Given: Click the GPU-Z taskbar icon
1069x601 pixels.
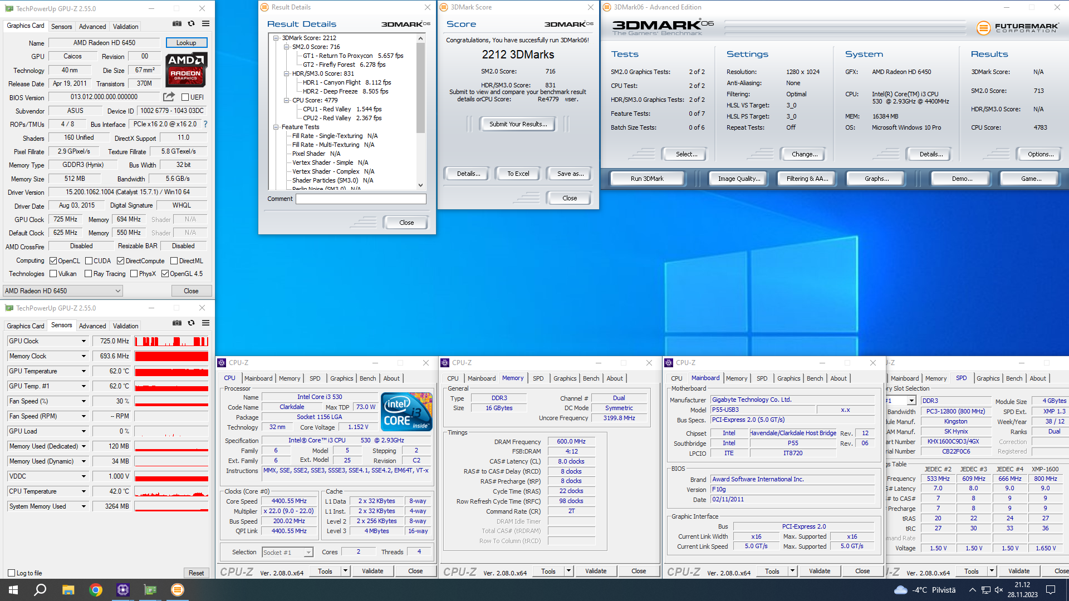Looking at the screenshot, I should click(150, 590).
